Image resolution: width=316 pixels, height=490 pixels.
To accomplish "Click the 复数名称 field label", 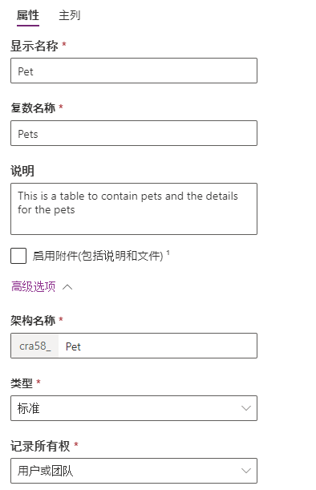I will coord(33,107).
